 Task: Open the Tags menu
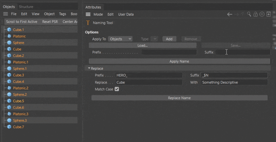click(x=62, y=14)
